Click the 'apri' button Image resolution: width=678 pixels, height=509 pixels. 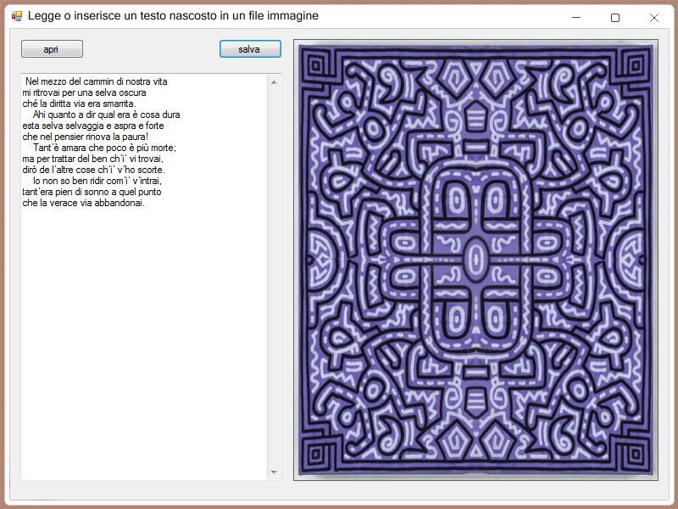click(x=52, y=49)
